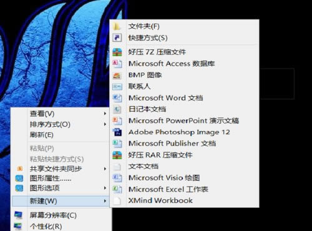Screen dimensions: 312x231
Task: Click the 文本文档 text file icon
Action: (117, 167)
